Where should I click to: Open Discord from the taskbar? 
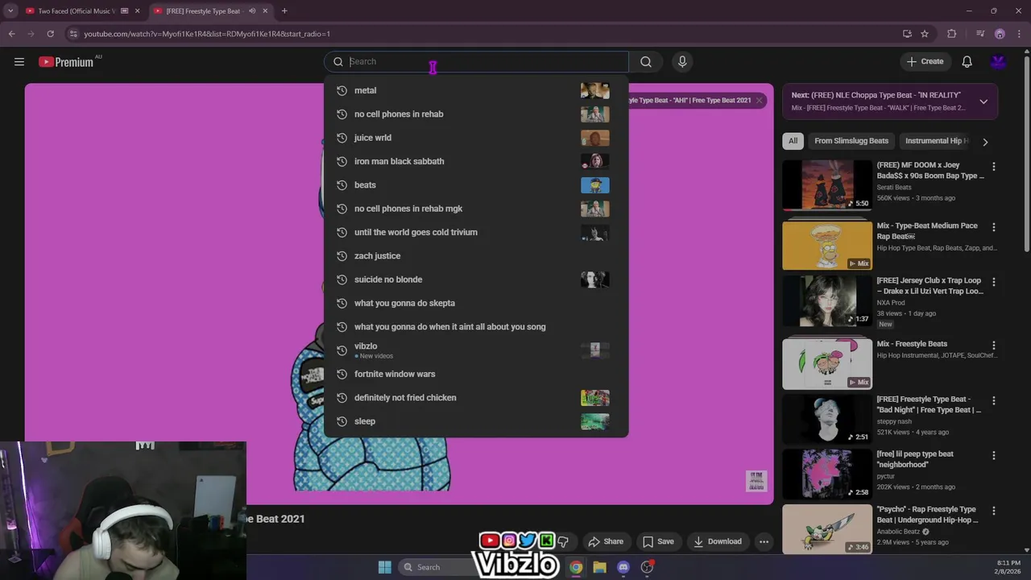point(623,567)
